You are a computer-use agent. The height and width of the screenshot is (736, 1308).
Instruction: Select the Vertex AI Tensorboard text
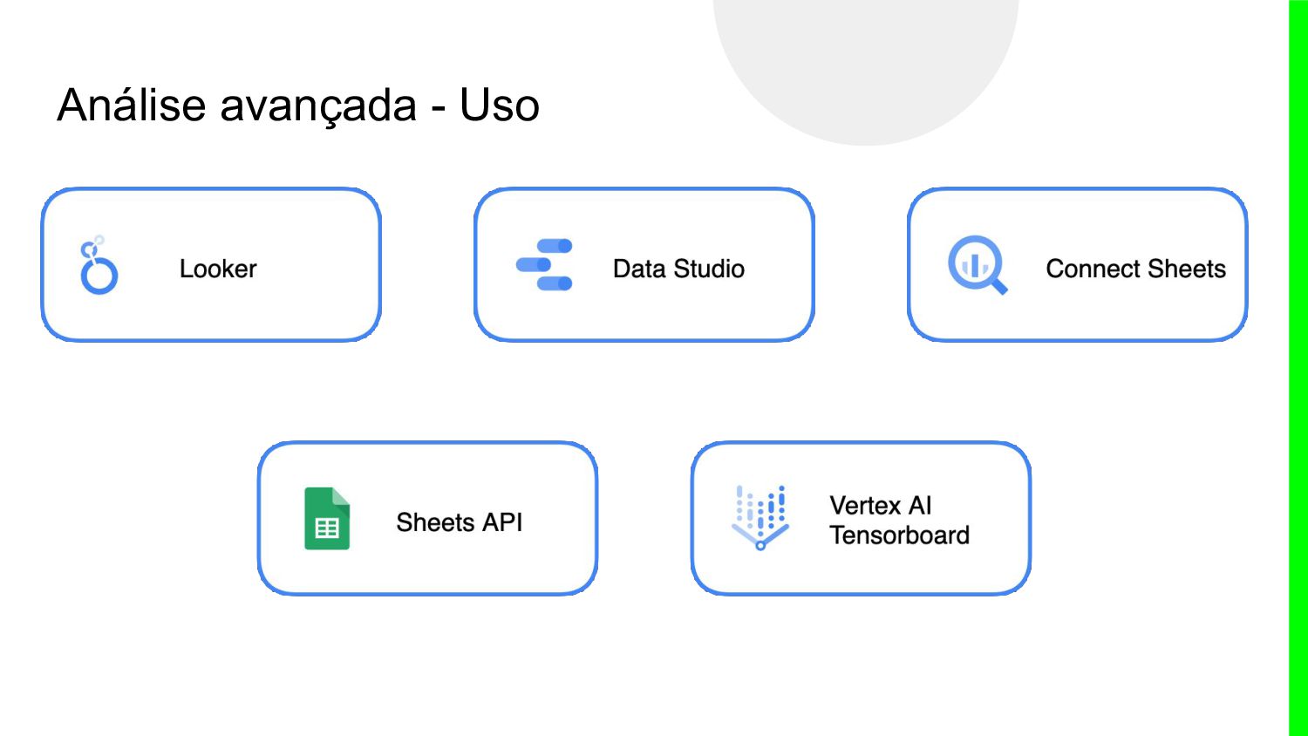(x=898, y=520)
